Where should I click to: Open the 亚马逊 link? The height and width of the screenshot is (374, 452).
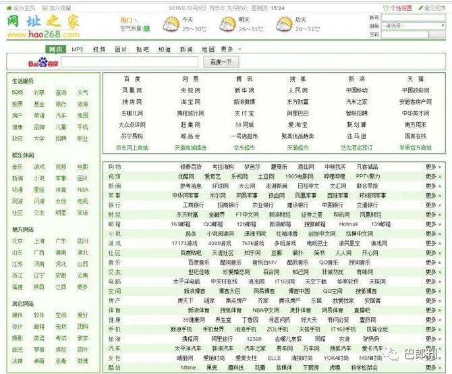[357, 136]
